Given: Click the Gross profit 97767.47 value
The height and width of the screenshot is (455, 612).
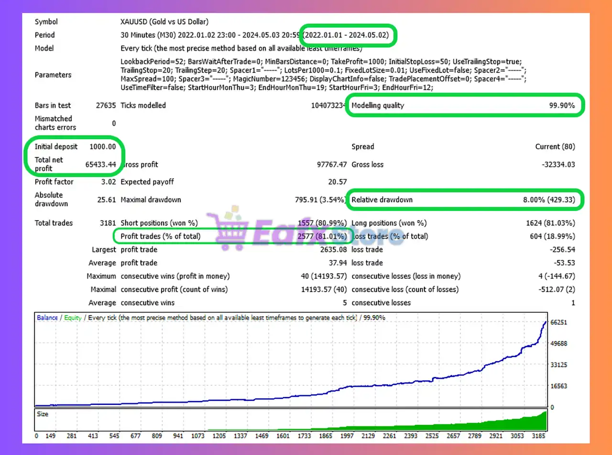Looking at the screenshot, I should click(331, 165).
